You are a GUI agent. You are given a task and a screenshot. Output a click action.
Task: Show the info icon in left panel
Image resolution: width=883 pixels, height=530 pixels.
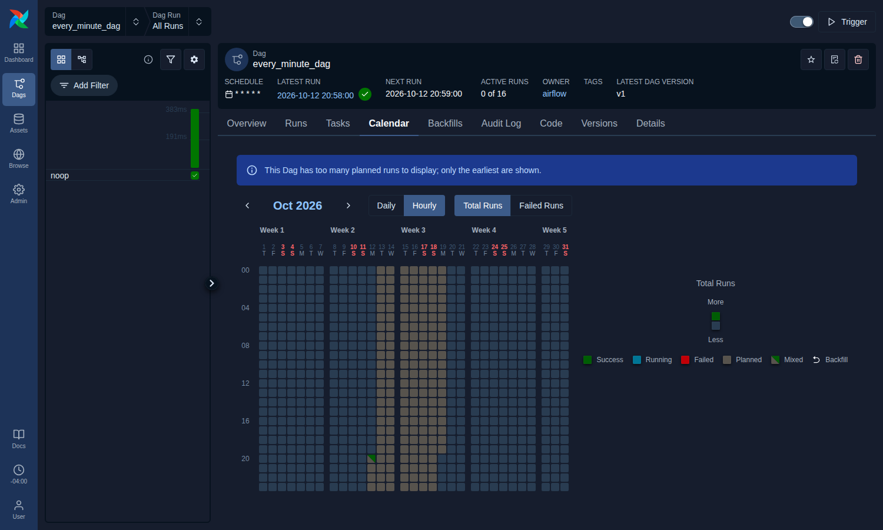pyautogui.click(x=148, y=59)
